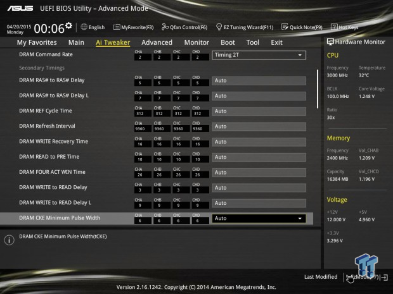Click DRAM RAS# to RAS# Delay Auto field

259,81
